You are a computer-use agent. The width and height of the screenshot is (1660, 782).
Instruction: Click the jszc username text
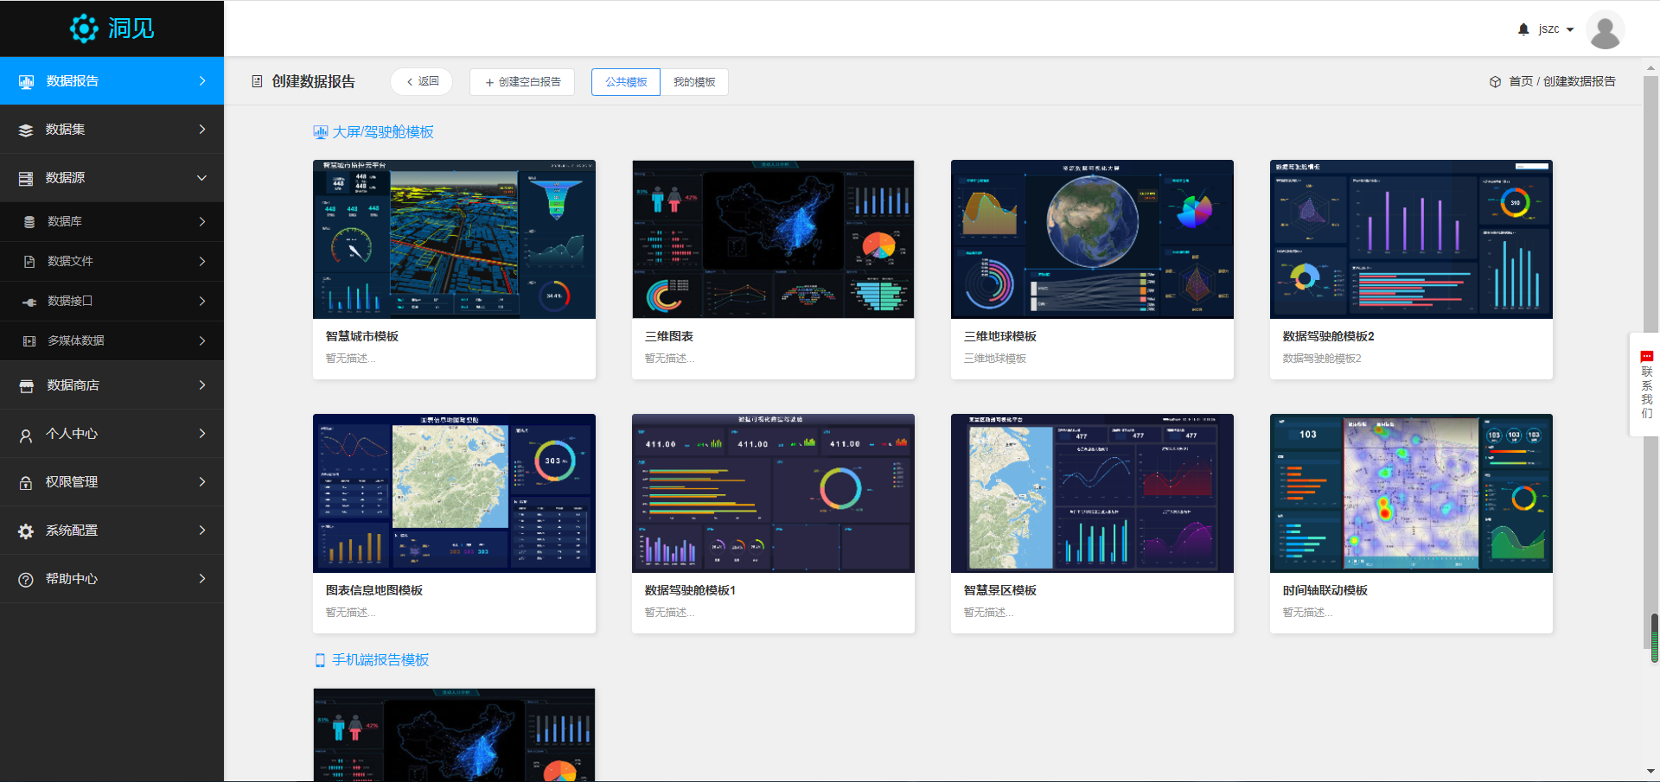point(1549,29)
